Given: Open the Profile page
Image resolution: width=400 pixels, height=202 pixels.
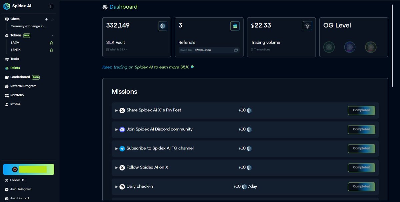Looking at the screenshot, I should click(x=15, y=104).
